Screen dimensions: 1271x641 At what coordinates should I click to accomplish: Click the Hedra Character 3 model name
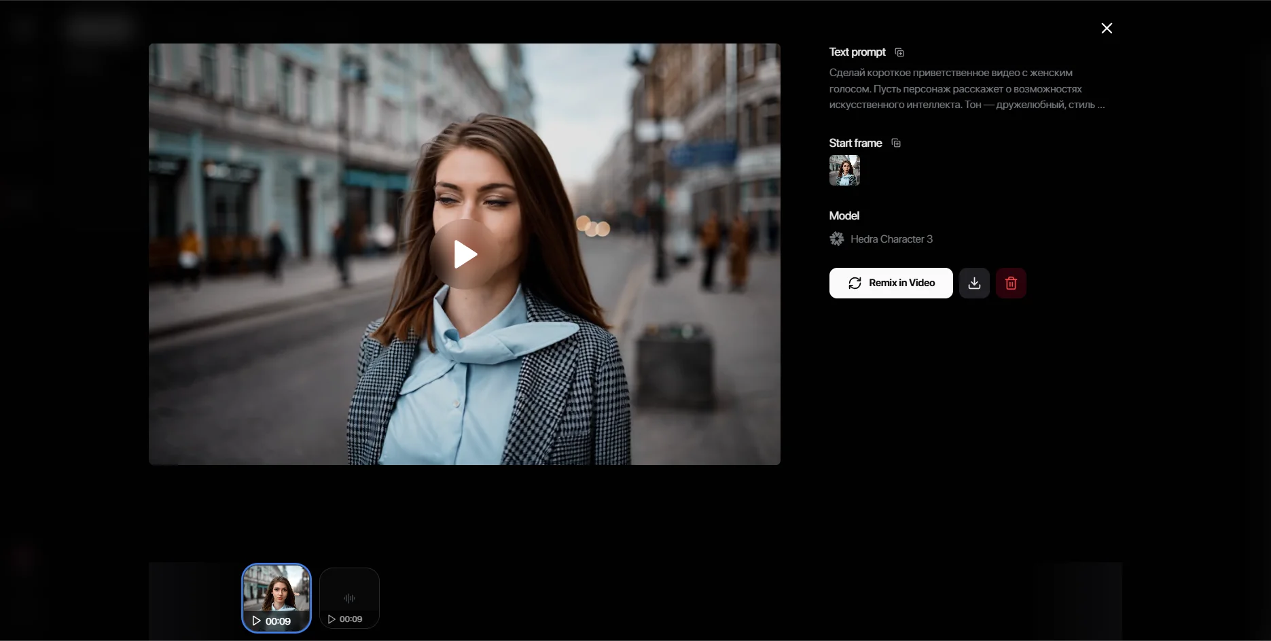click(x=891, y=239)
